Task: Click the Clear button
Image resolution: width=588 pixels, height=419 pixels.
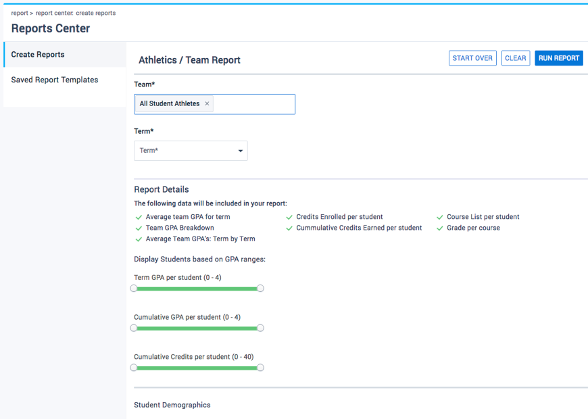Action: point(515,58)
